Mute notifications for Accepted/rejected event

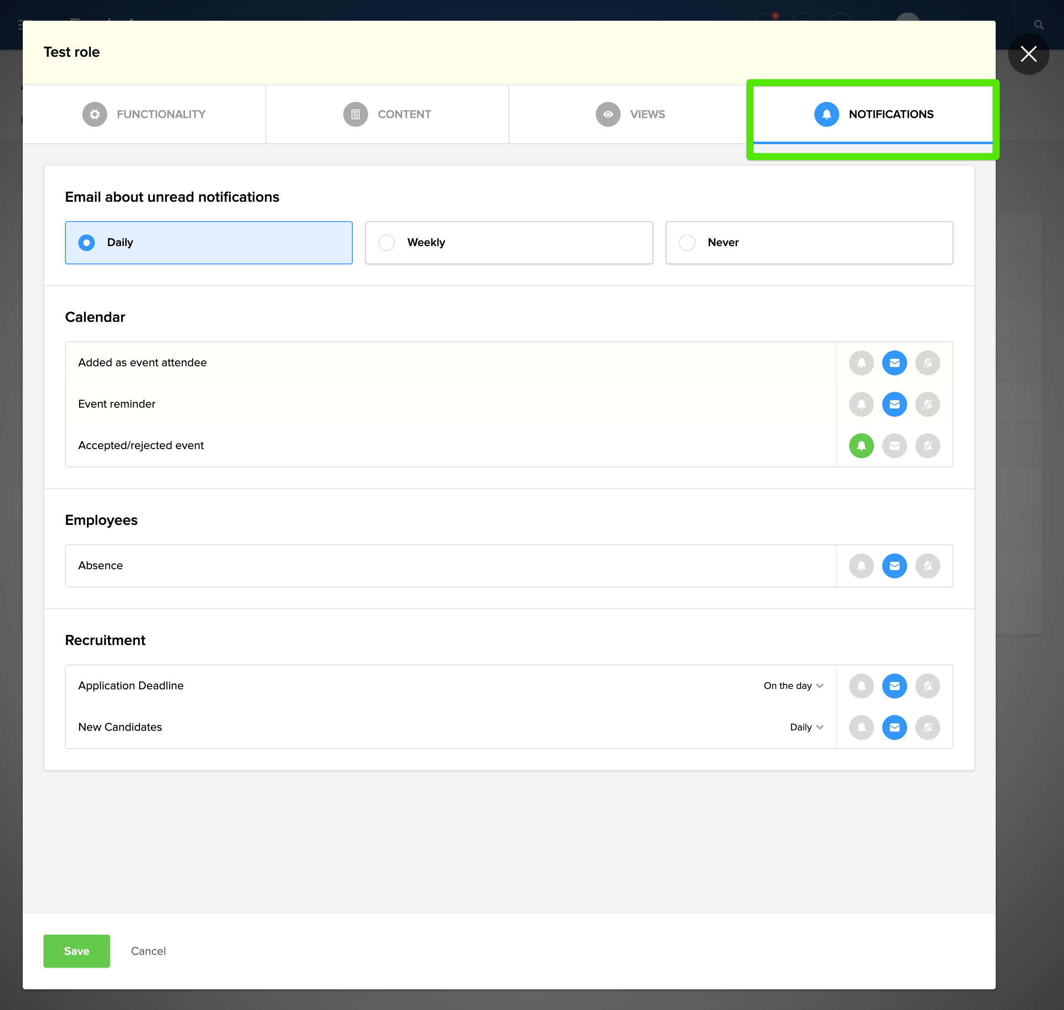(927, 446)
